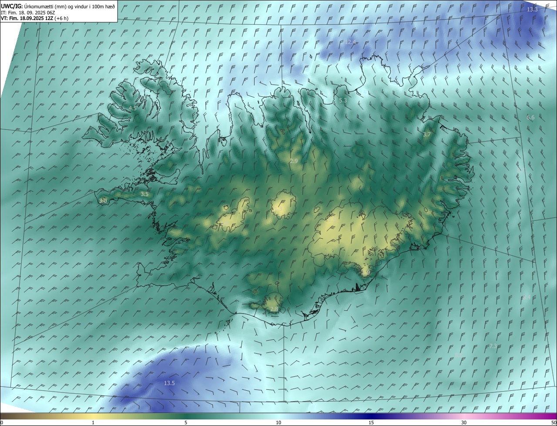Click the 4.5 value in the Westfjords

point(132,108)
